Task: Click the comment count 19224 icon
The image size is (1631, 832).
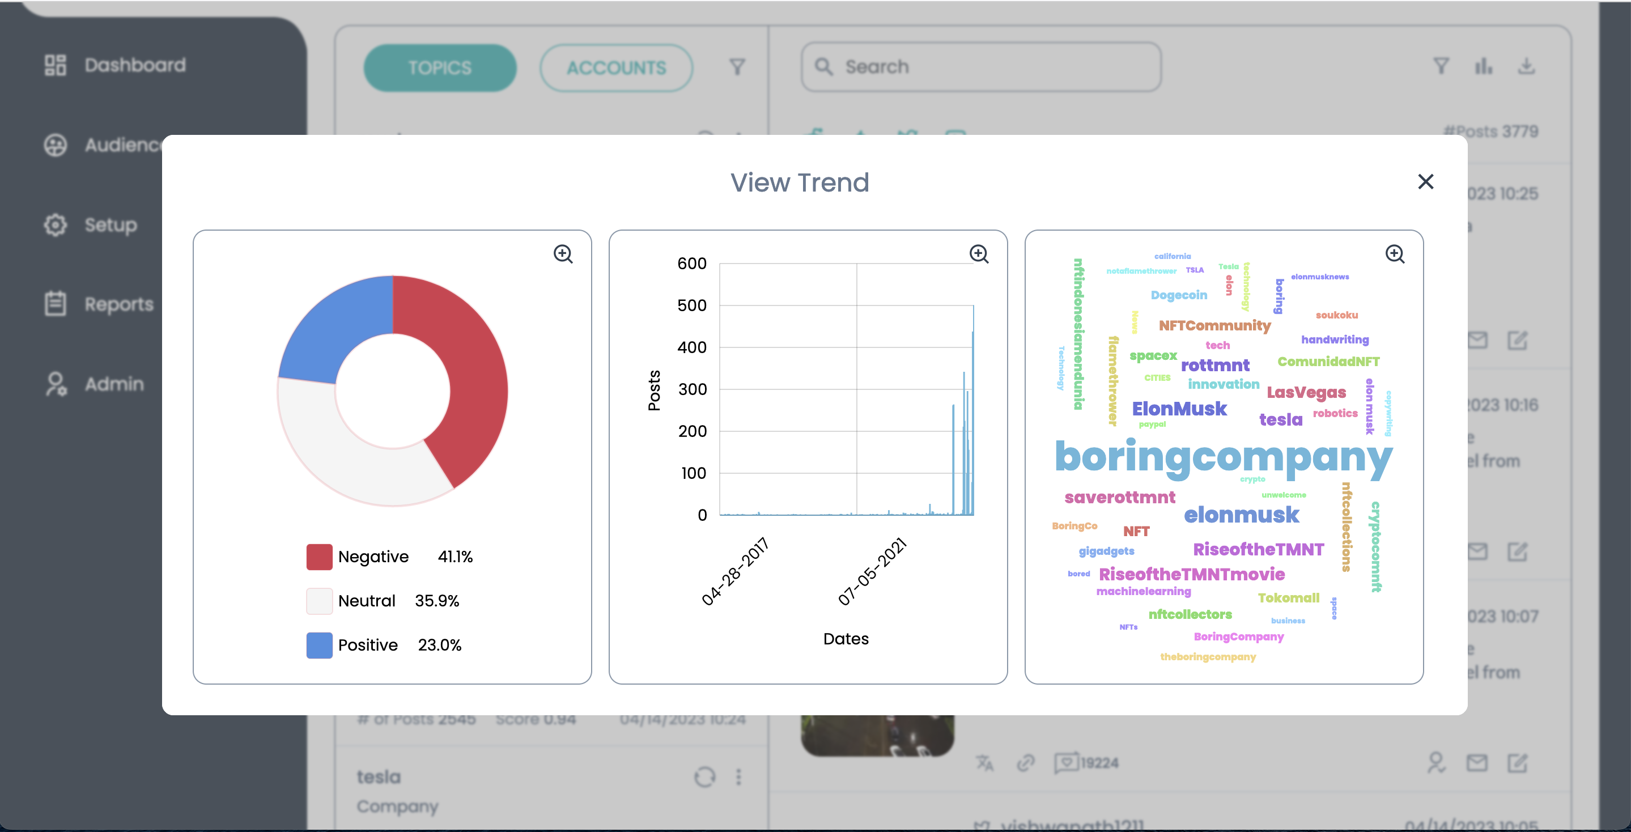Action: 1066,763
